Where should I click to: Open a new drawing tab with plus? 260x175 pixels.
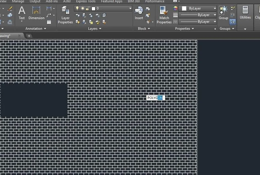point(29,36)
